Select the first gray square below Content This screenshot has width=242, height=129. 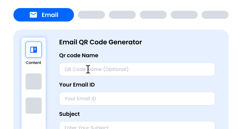[x=34, y=81]
